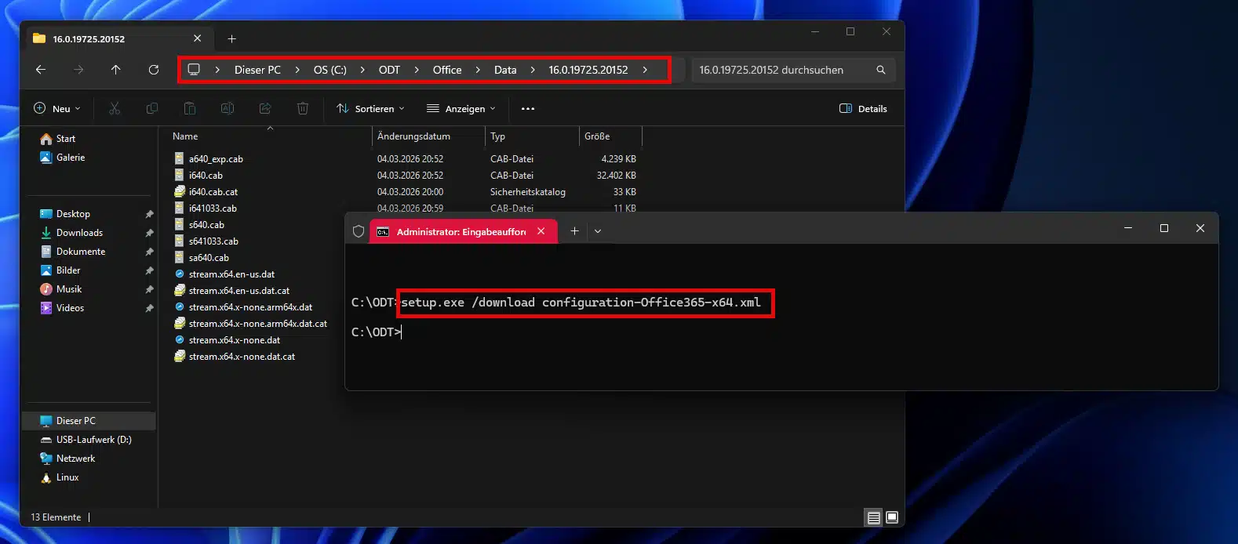Image resolution: width=1238 pixels, height=544 pixels.
Task: Open the Sortieren dropdown
Action: [370, 109]
